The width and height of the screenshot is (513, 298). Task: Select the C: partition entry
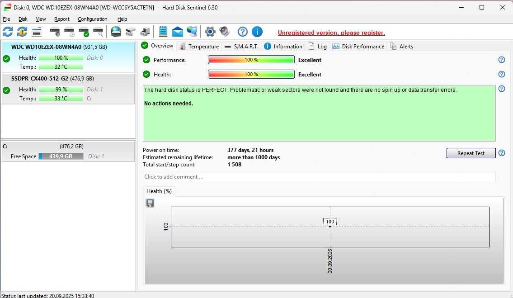(68, 151)
